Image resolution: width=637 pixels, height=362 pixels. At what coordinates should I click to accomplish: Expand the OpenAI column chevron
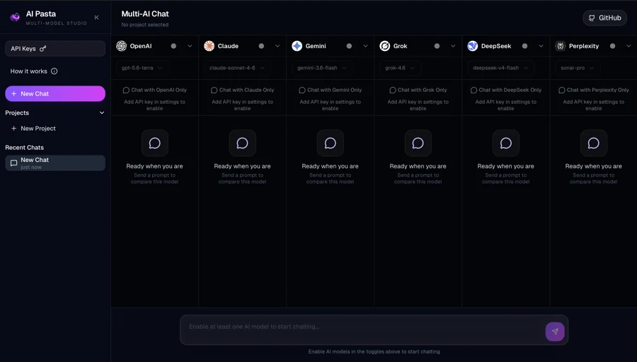190,46
